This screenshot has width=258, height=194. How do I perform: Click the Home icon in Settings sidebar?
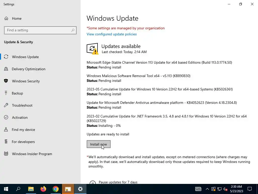click(6, 18)
